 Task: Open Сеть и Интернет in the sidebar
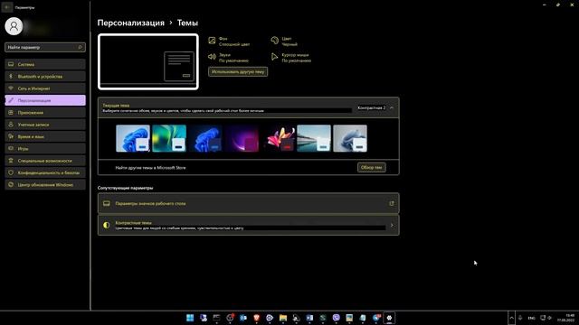[45, 88]
